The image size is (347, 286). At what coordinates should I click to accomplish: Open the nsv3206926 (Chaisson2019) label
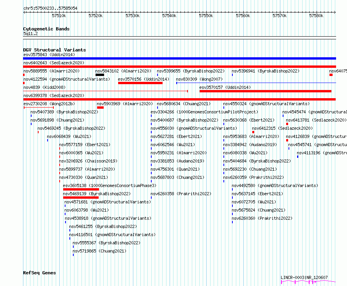tap(88, 161)
